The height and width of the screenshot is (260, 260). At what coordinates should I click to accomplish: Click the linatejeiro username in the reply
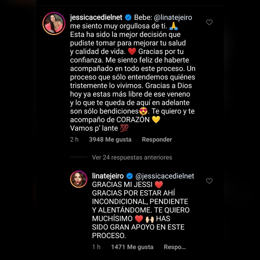coord(108,176)
